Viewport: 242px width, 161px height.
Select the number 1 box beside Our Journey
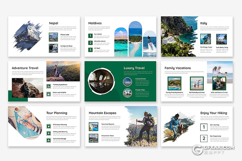coord(204,127)
